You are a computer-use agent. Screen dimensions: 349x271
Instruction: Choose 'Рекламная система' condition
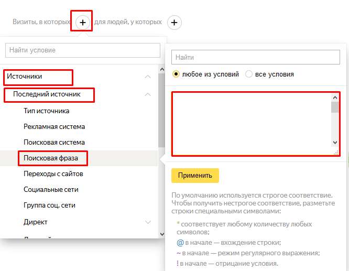pyautogui.click(x=54, y=127)
